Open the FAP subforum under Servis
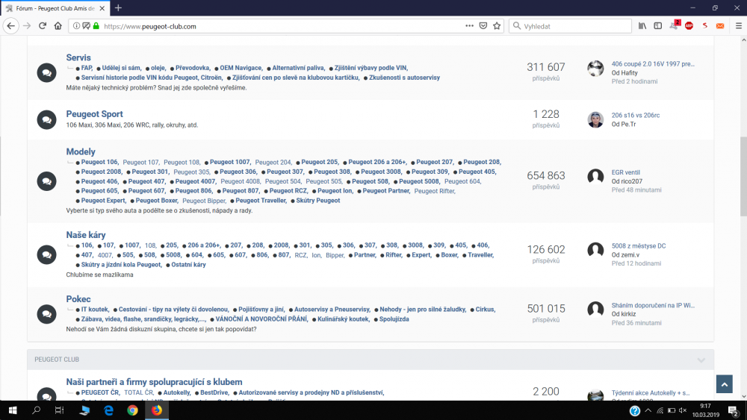Viewport: 747px width, 420px height. pyautogui.click(x=87, y=68)
